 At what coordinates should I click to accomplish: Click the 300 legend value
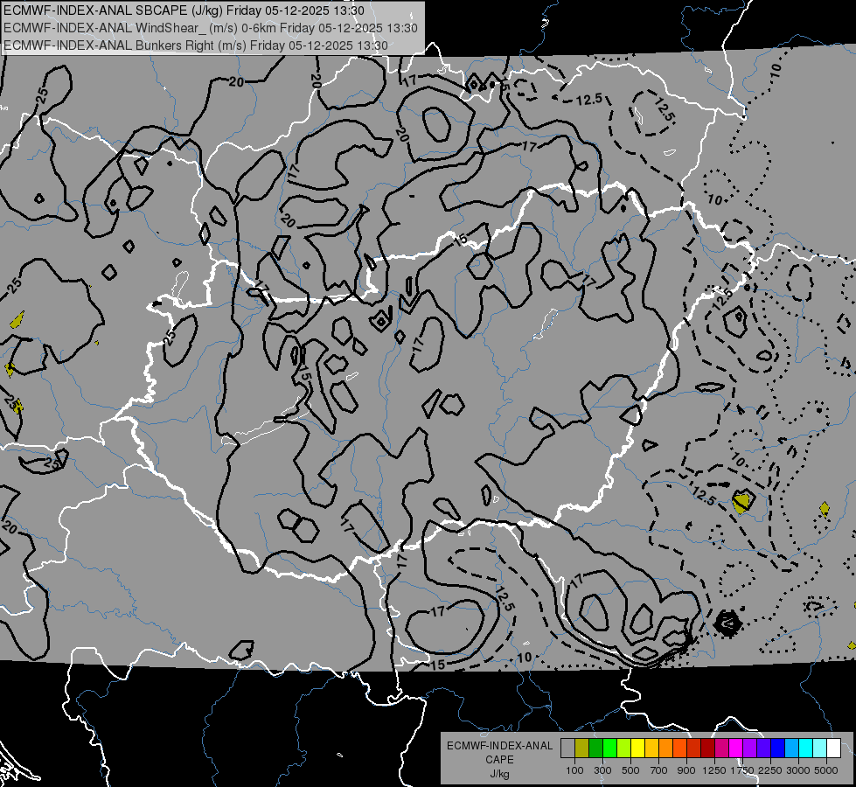tap(602, 770)
